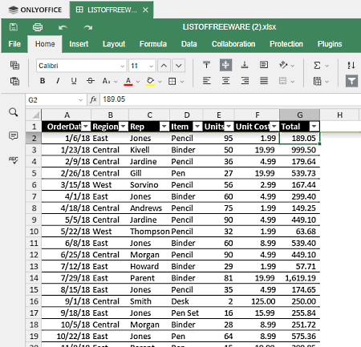Open Item column filter dropdown
The height and width of the screenshot is (347, 361).
pos(197,127)
